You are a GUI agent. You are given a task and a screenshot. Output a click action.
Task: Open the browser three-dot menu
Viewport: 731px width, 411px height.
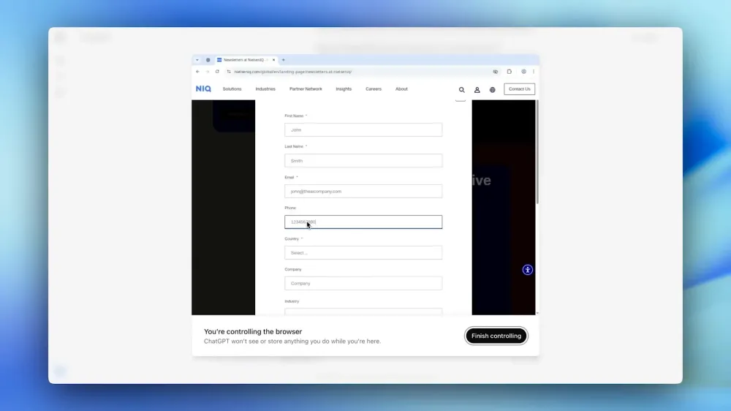point(534,72)
